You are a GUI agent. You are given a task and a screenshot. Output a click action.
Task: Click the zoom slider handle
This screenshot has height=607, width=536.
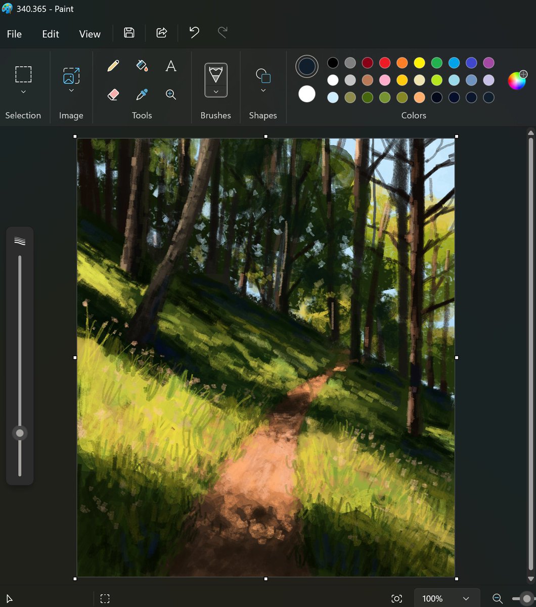click(527, 598)
